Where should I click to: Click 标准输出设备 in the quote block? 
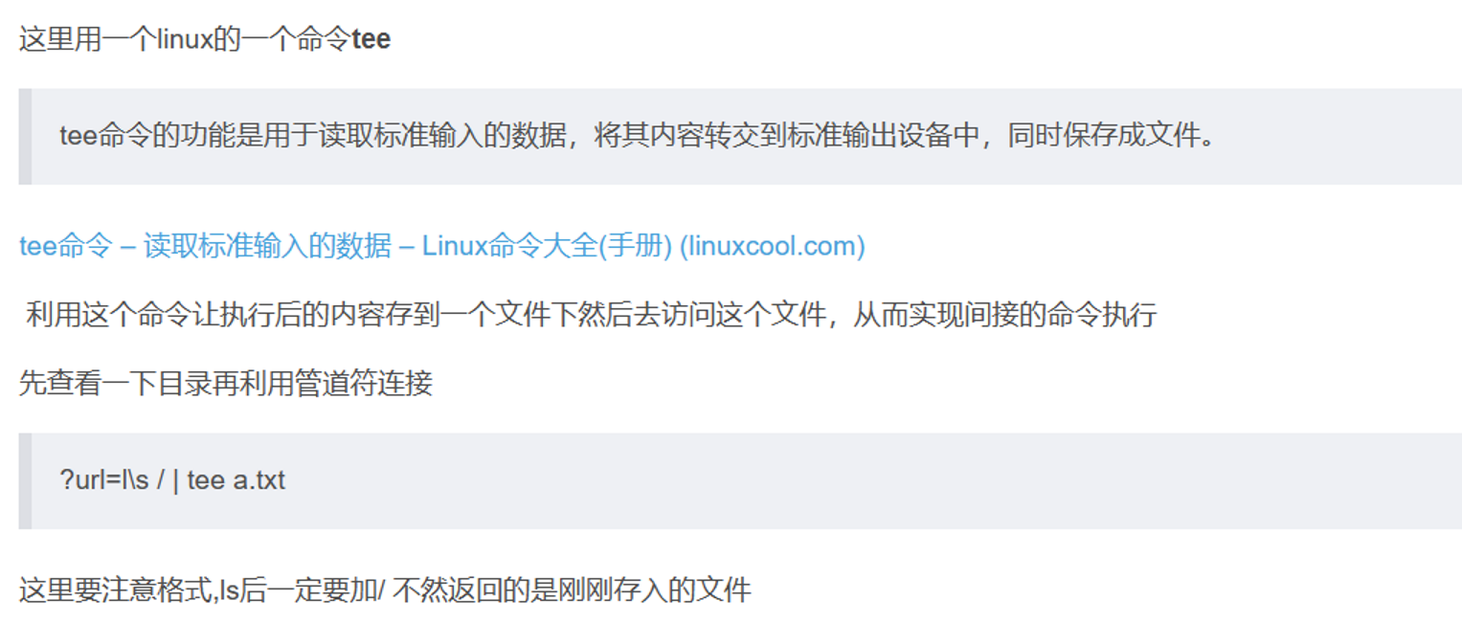[869, 137]
